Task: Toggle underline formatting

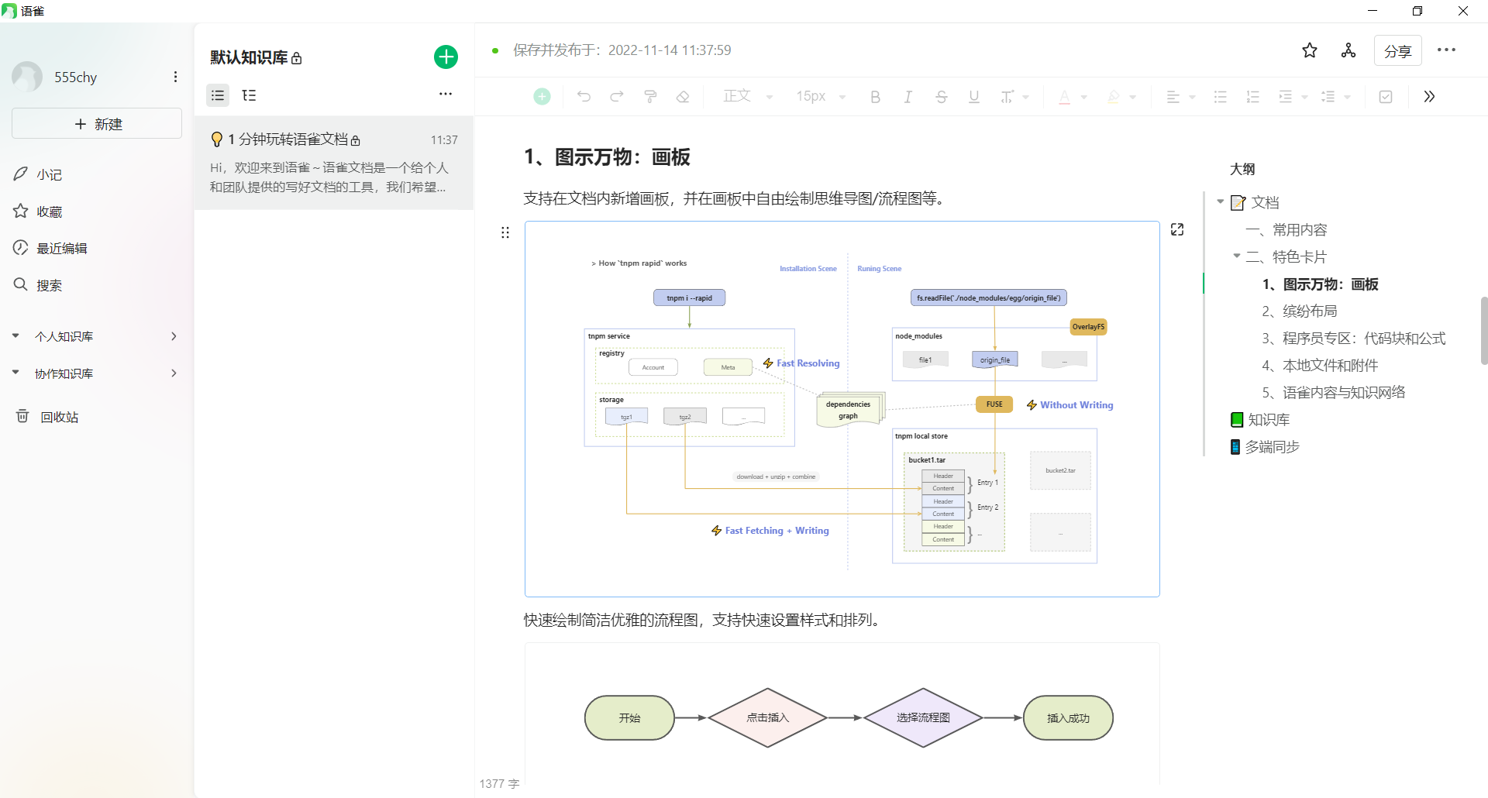Action: (974, 96)
